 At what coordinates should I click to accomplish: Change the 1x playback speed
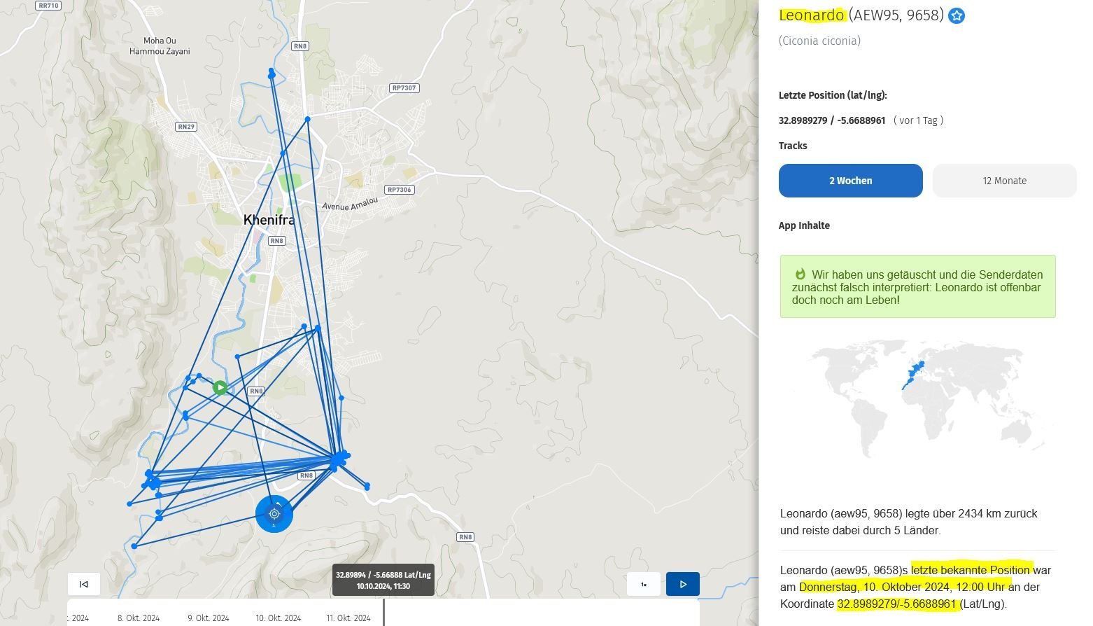pos(644,584)
